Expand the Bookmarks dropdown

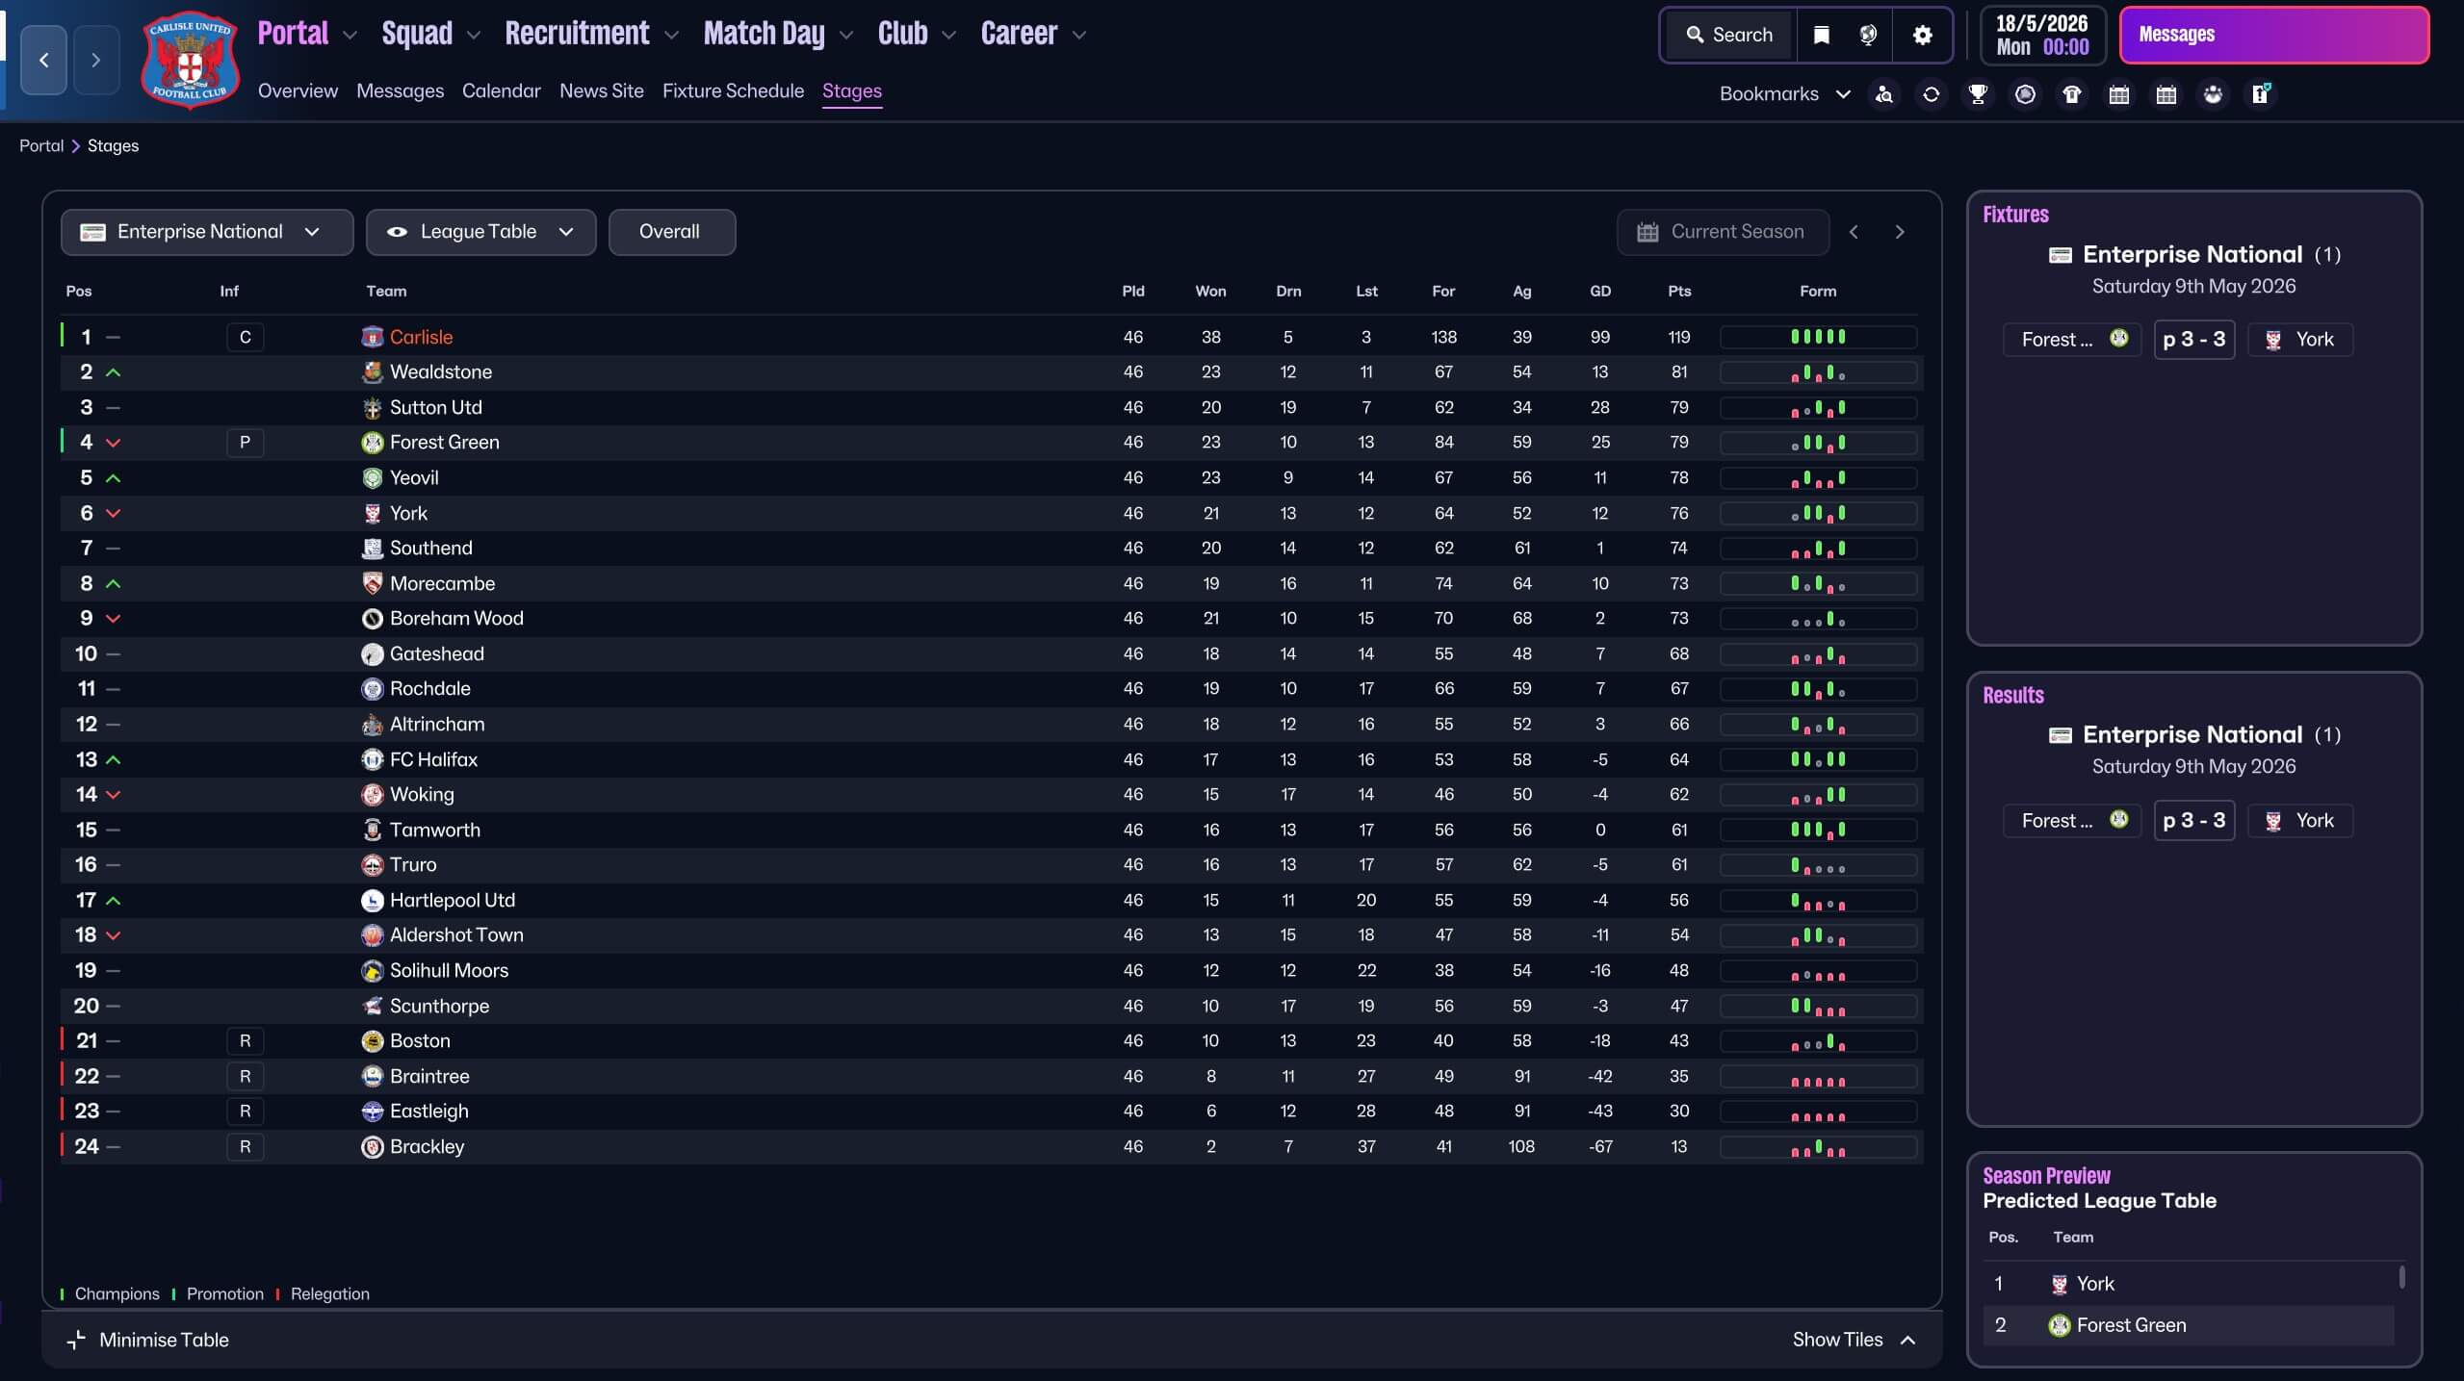1784,94
